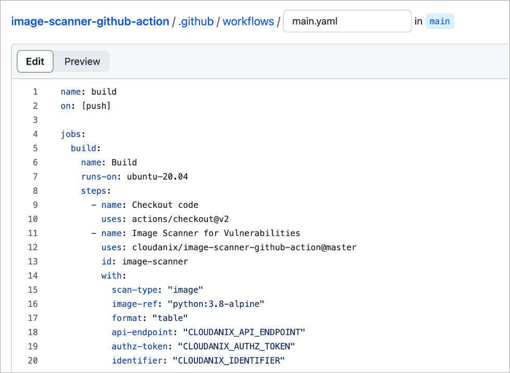Screen dimensions: 510x373
Task: Click line number 11 in the gutter
Action: (33, 233)
